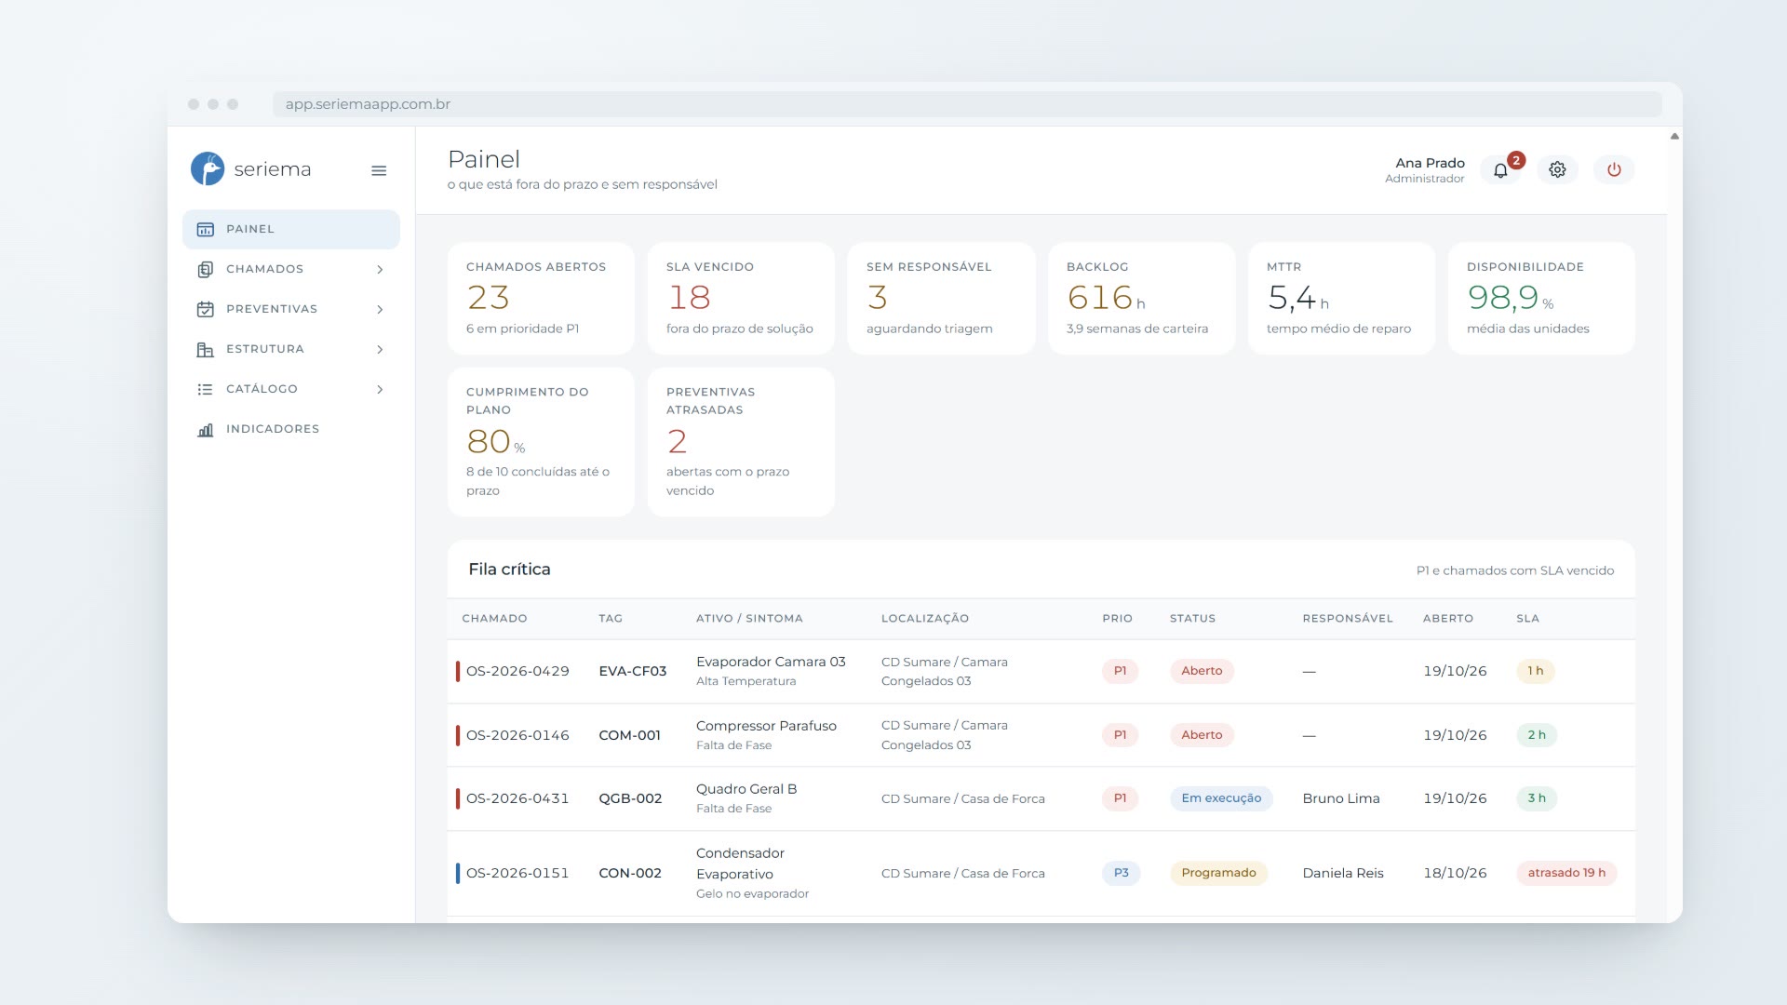This screenshot has height=1005, width=1787.
Task: Select Painel in the sidebar
Action: coord(291,229)
